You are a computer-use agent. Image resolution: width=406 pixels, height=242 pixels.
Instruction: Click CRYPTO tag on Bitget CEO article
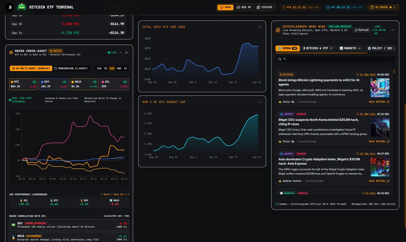point(286,114)
